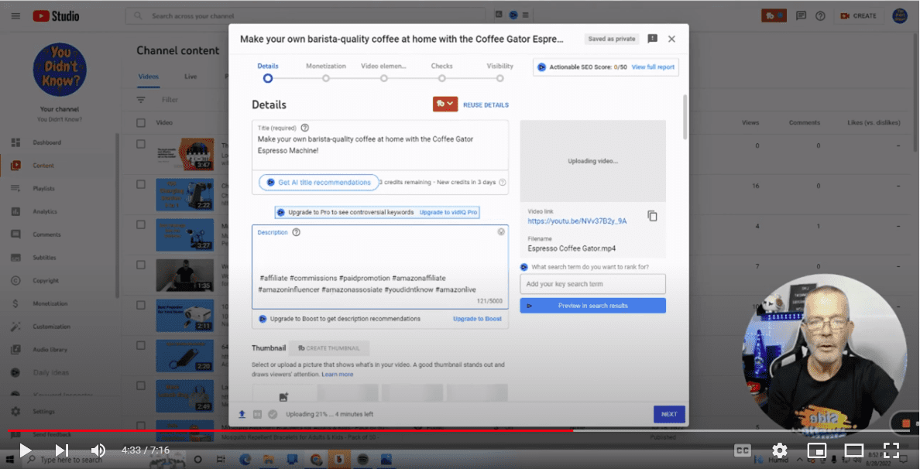Image resolution: width=920 pixels, height=469 pixels.
Task: Toggle closed captions on the video player
Action: (743, 450)
